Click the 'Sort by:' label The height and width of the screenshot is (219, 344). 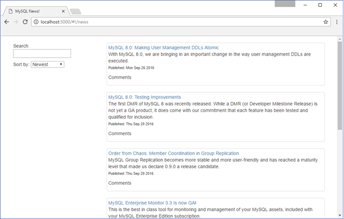pyautogui.click(x=21, y=64)
